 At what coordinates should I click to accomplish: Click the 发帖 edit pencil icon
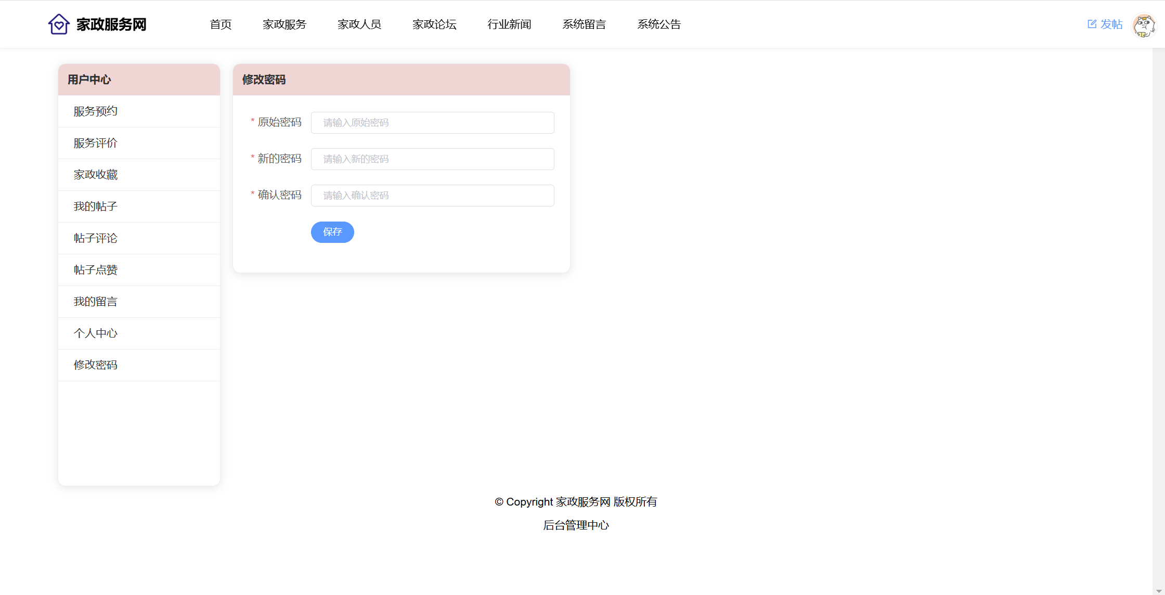(x=1092, y=24)
